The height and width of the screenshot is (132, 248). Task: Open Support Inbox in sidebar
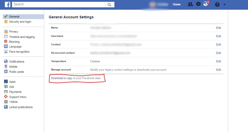[18, 97]
